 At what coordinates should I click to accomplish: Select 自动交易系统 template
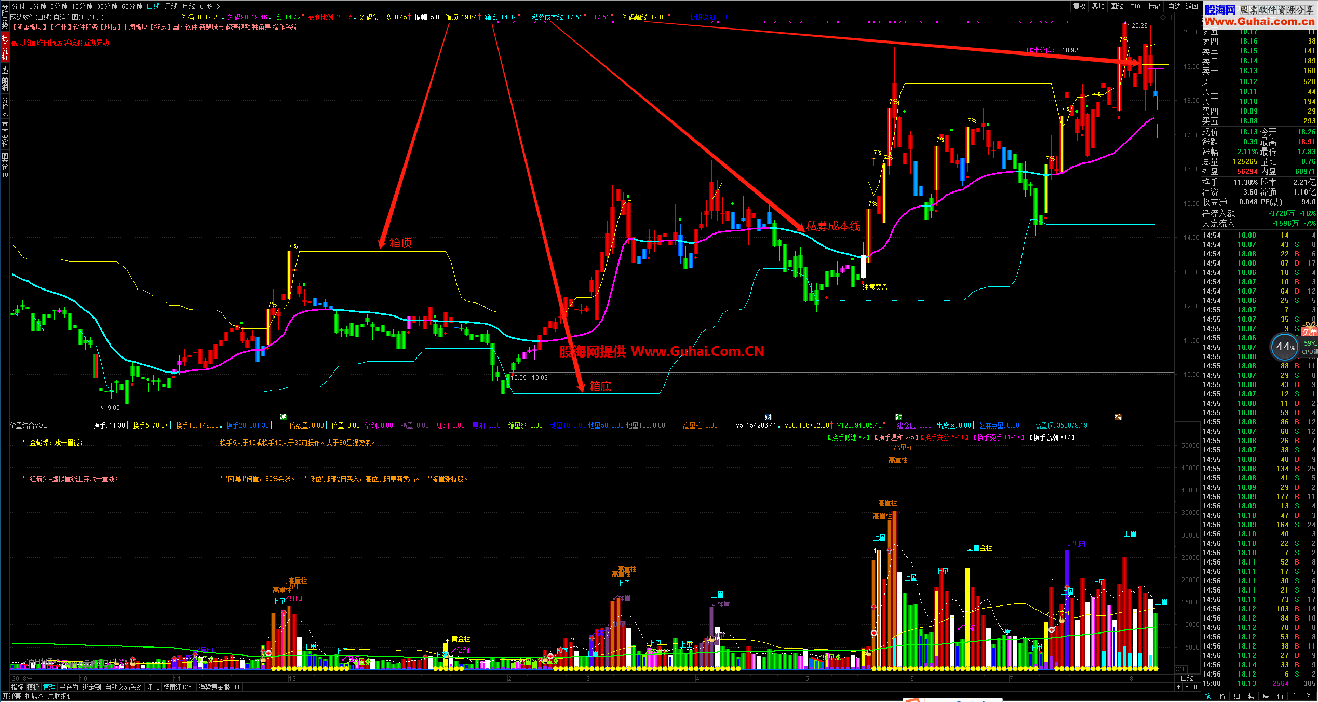coord(124,687)
